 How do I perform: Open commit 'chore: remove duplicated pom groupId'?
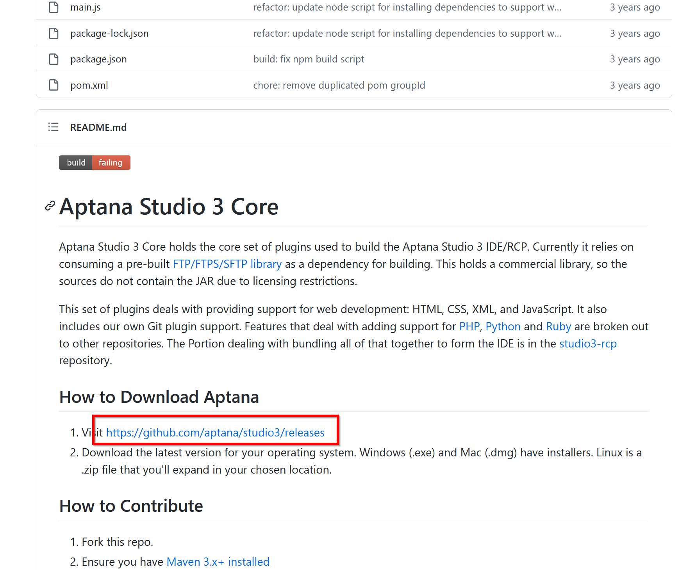(339, 85)
